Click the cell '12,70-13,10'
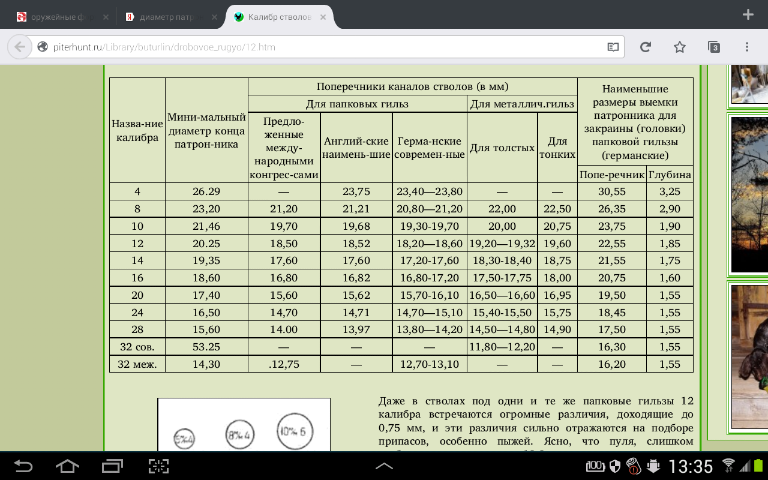This screenshot has height=480, width=768. tap(430, 364)
